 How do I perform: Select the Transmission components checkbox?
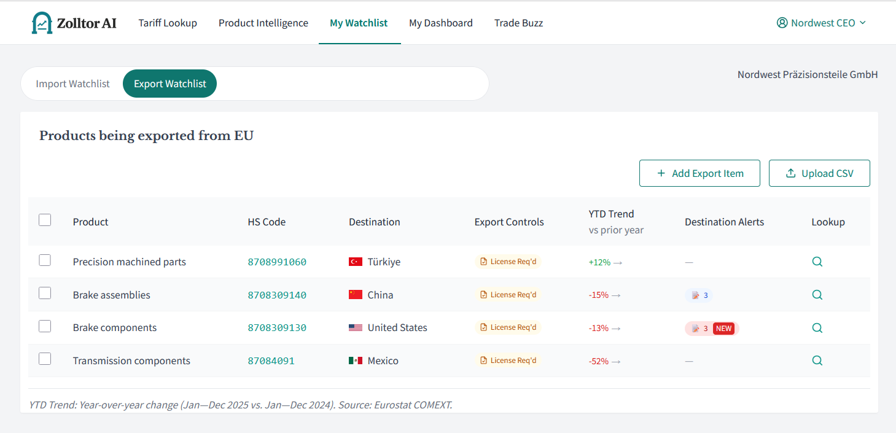[45, 359]
